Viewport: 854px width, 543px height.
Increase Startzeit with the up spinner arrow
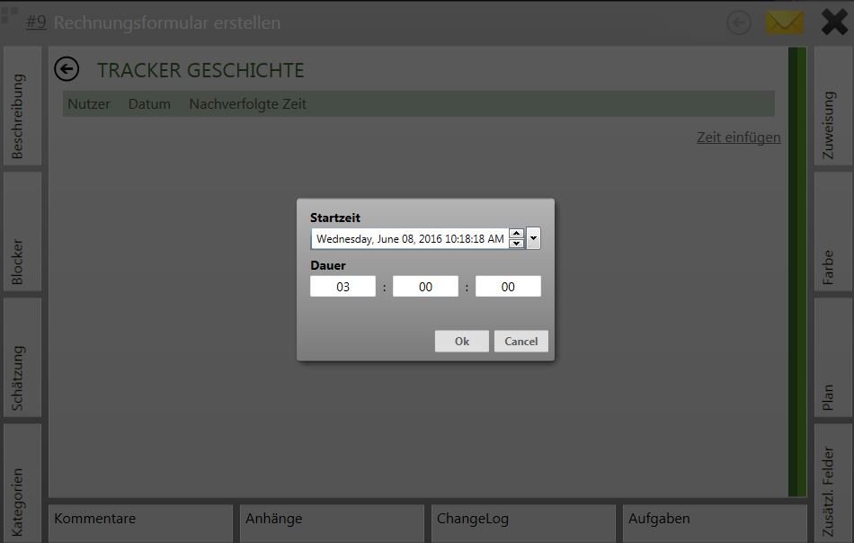click(x=516, y=234)
